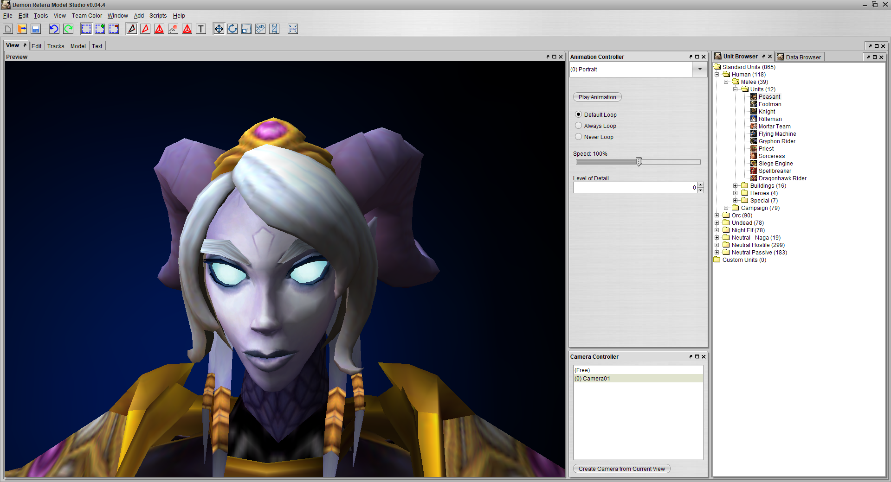
Task: Select the red ball animate mode icon
Action: [173, 29]
